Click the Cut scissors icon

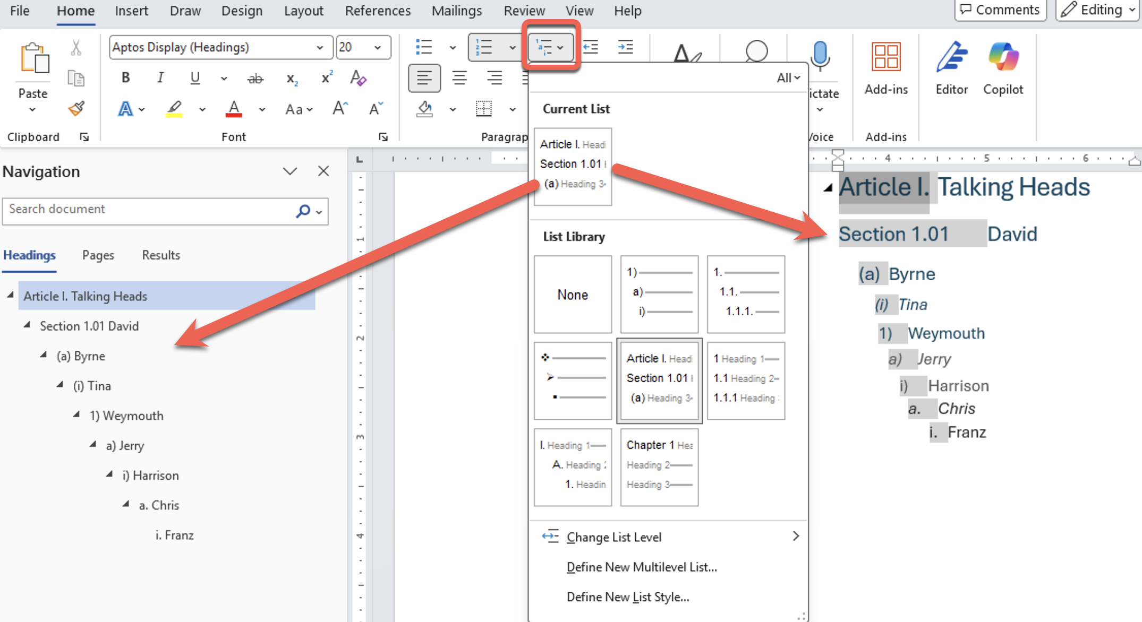click(x=76, y=48)
